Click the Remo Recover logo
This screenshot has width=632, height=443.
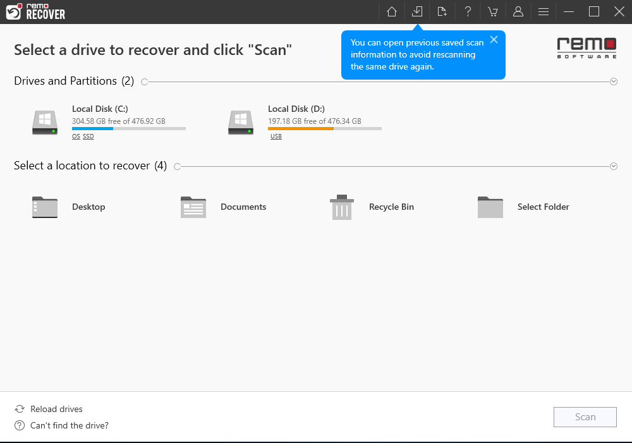click(35, 11)
